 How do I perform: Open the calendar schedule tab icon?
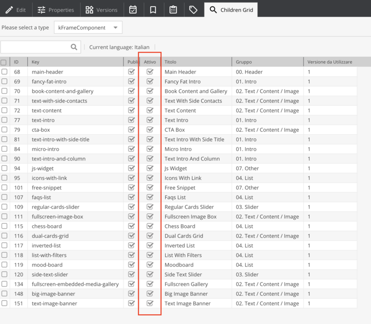coord(133,10)
